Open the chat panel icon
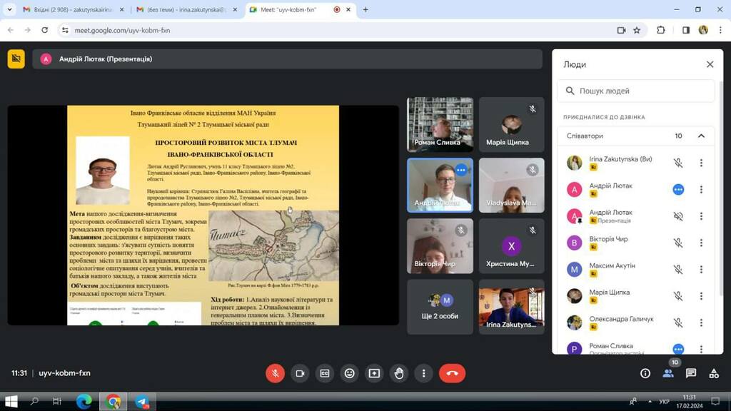 [691, 373]
